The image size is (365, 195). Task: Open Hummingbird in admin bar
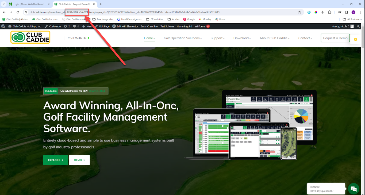pos(184,26)
